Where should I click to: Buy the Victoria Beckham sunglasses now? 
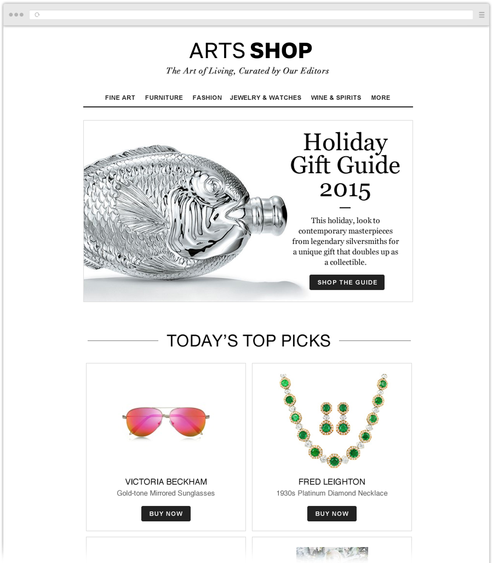tap(166, 514)
